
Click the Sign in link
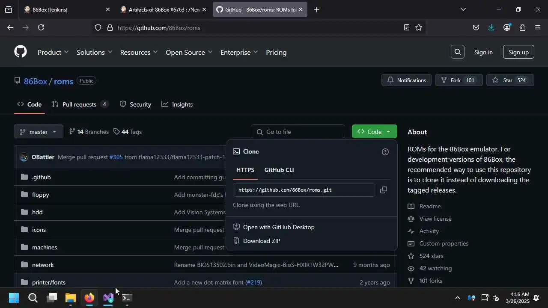tap(483, 52)
